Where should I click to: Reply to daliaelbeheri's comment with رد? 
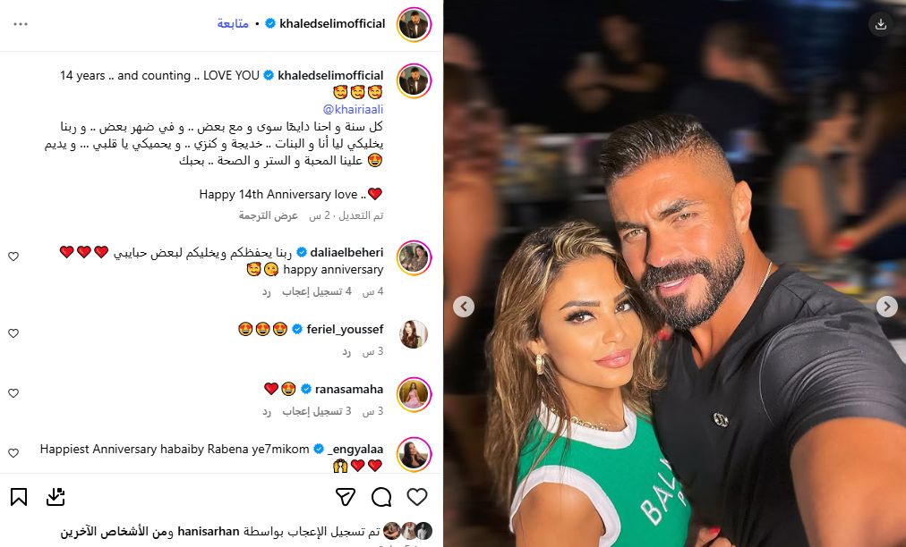pyautogui.click(x=267, y=292)
